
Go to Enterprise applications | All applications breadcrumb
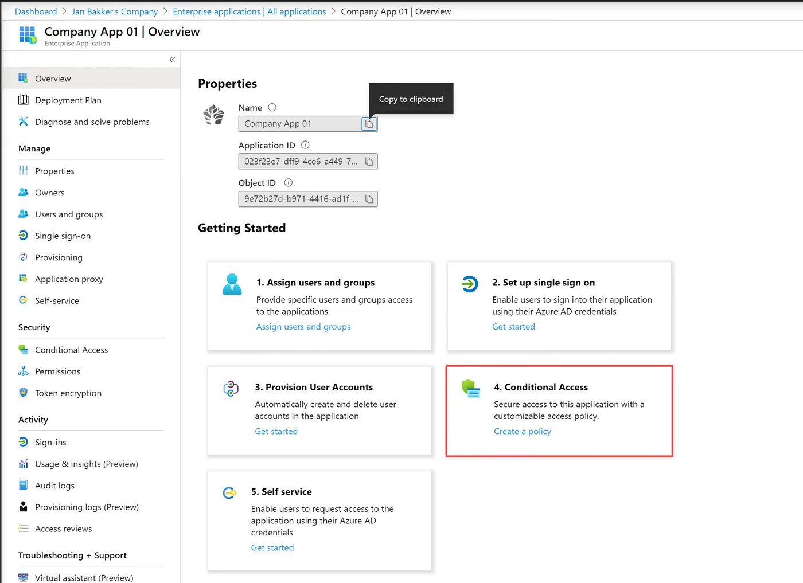coord(250,11)
